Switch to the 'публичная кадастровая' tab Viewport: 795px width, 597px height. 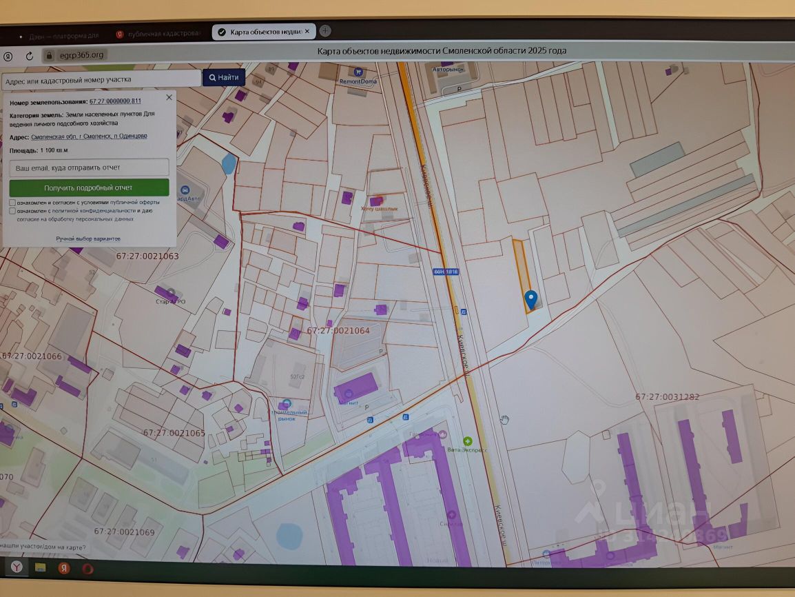(158, 34)
